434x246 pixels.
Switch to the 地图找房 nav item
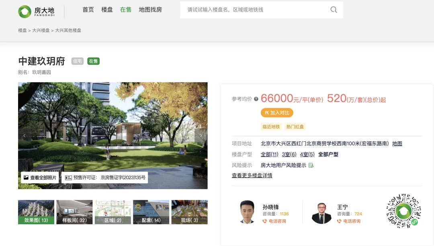point(151,10)
